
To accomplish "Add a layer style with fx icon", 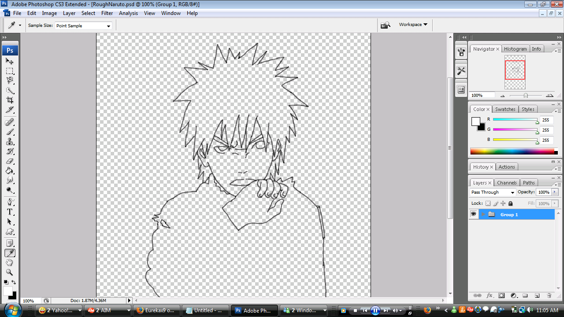I will 489,295.
